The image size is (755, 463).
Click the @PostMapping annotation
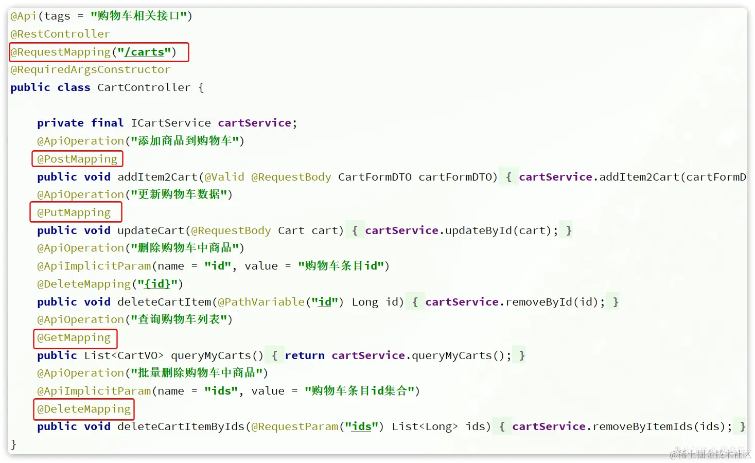[x=77, y=159]
